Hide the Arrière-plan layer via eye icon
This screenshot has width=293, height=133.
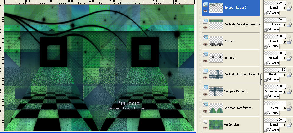tap(205, 128)
